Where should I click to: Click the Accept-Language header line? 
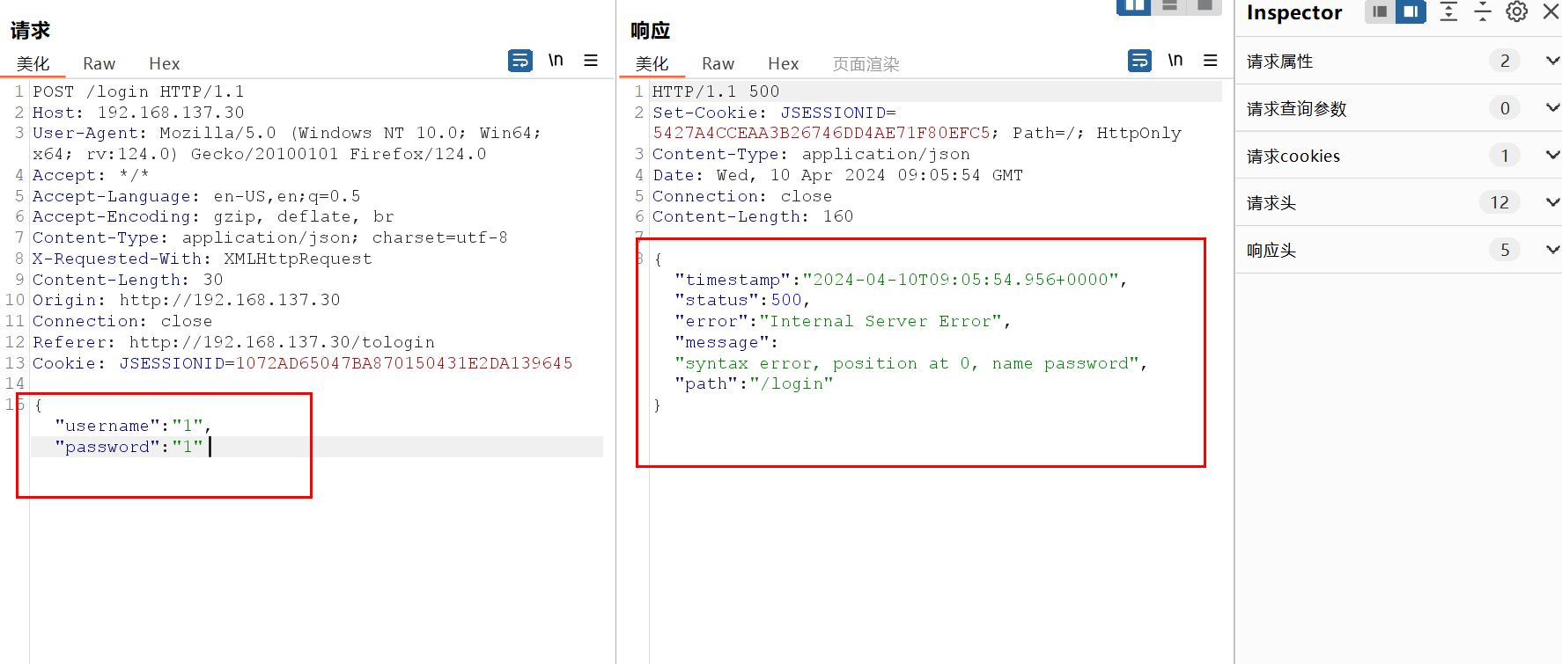(x=196, y=196)
